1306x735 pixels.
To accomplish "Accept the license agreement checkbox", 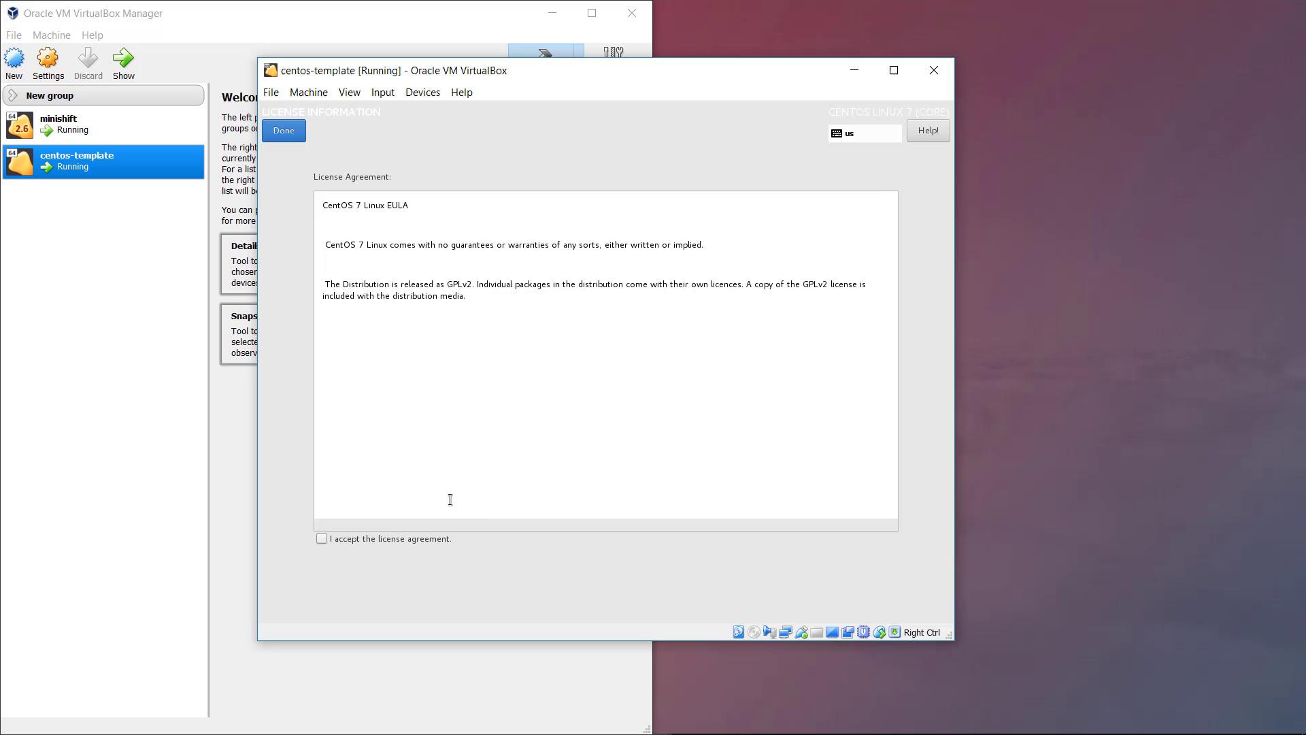I will point(322,538).
